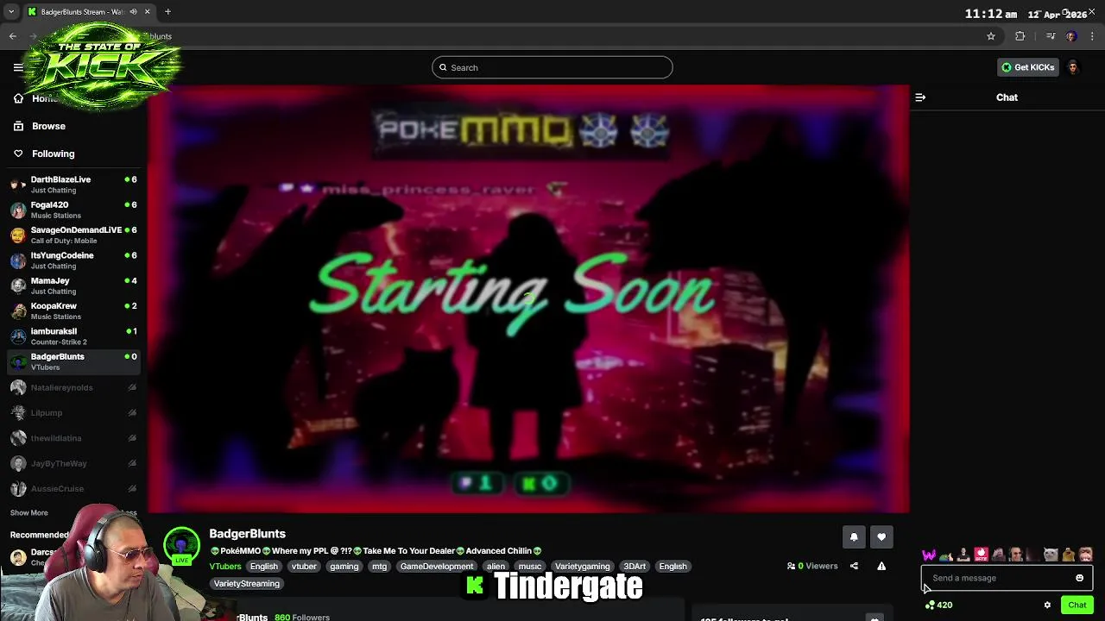1105x621 pixels.
Task: Click the VarietyStreaming tag
Action: point(247,584)
